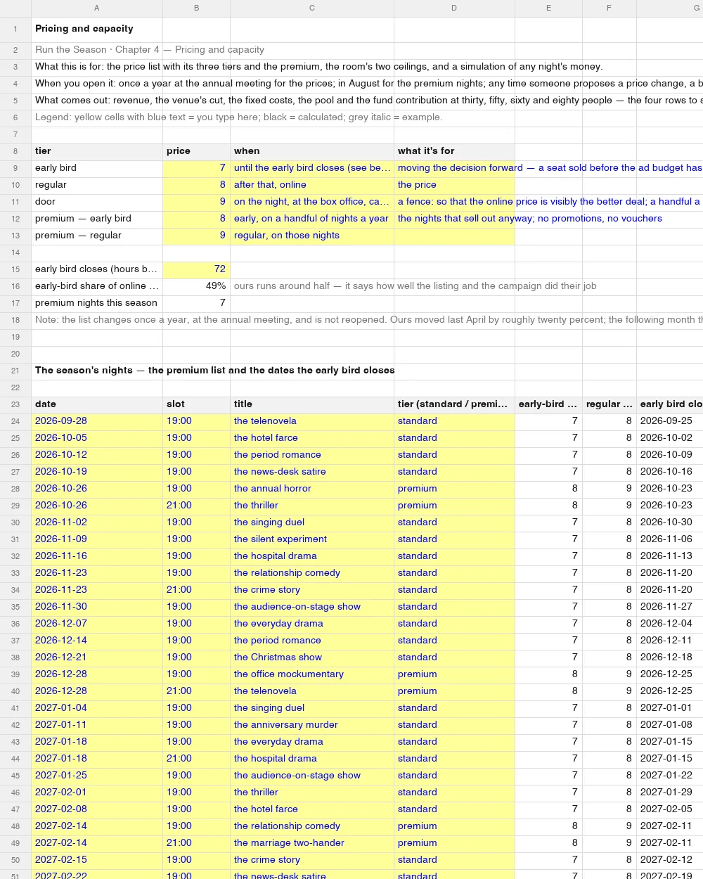Select 'the anniversary murder' title cell
703x879 pixels.
point(312,725)
